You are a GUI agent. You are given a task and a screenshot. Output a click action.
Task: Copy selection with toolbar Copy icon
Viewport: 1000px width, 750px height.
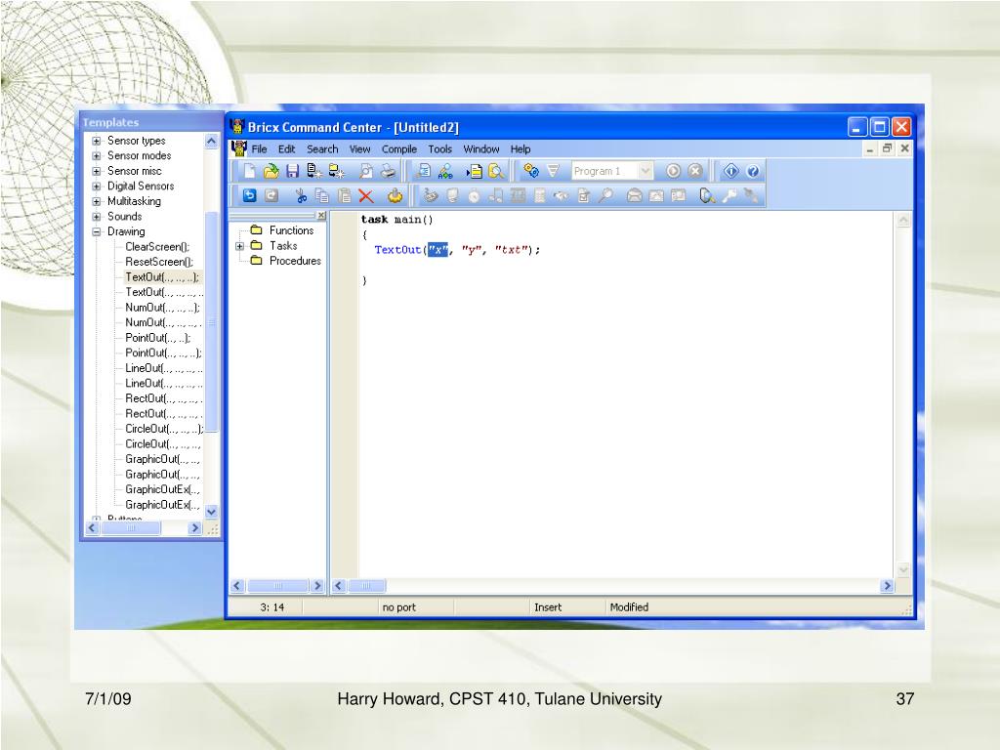tap(322, 195)
